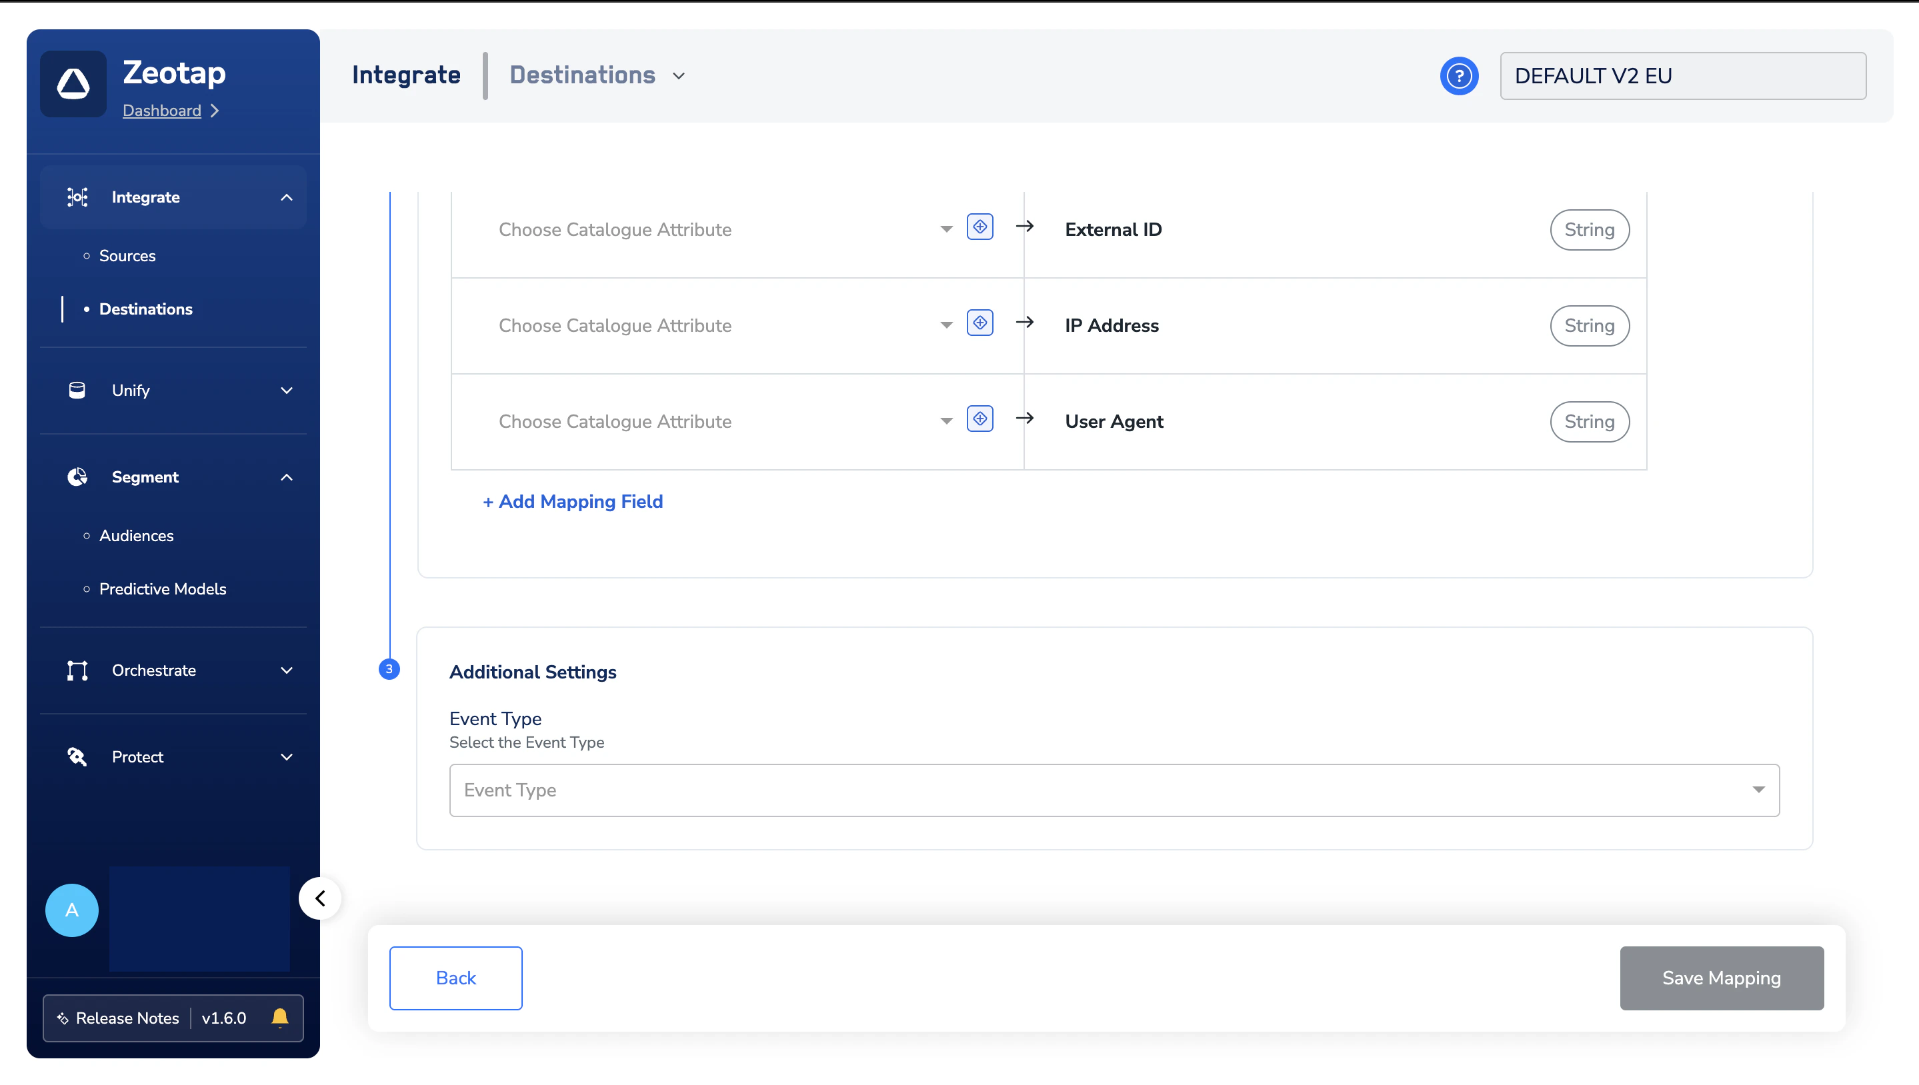
Task: Click Add Mapping Field link
Action: (573, 502)
